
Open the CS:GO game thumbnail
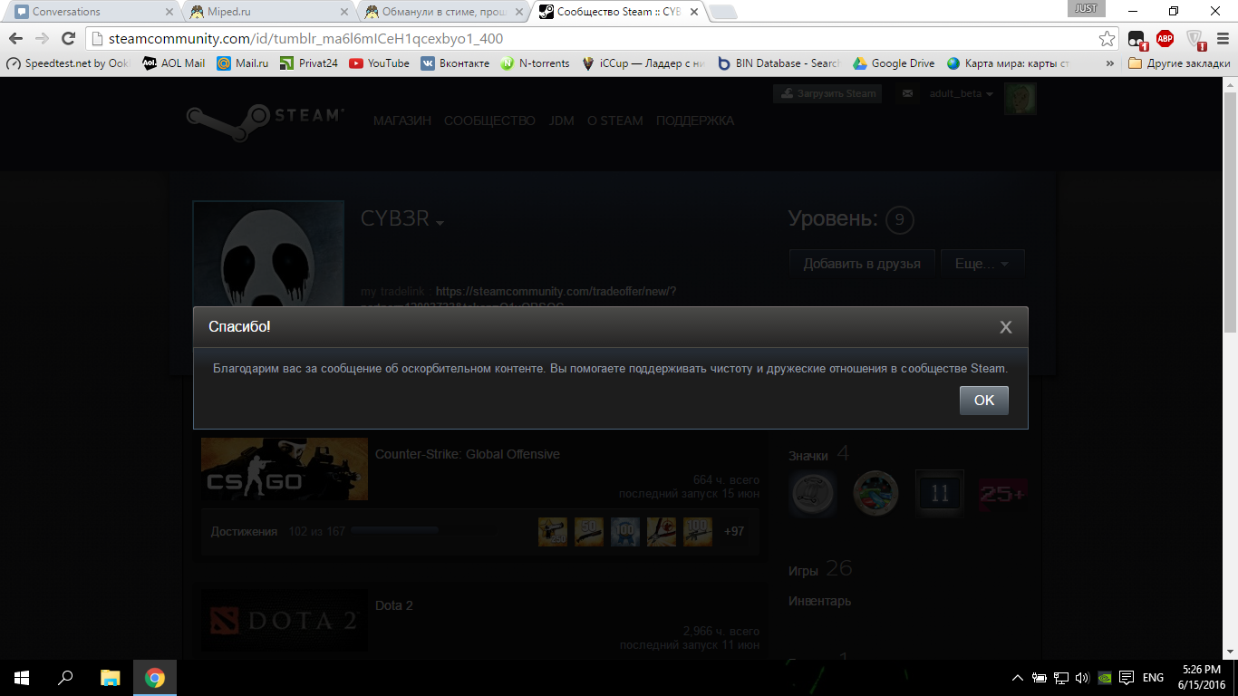(285, 469)
